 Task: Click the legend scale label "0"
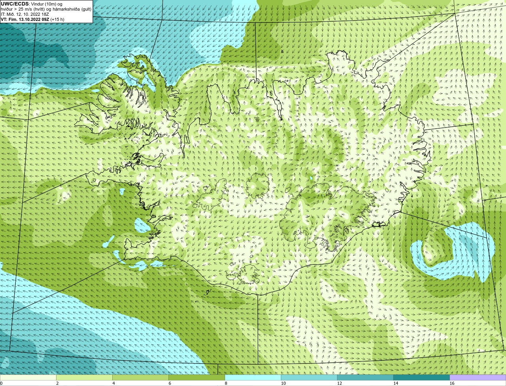(x=2, y=383)
